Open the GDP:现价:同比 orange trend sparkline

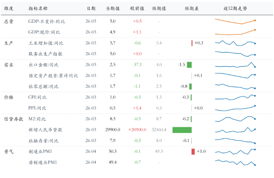tap(235, 32)
